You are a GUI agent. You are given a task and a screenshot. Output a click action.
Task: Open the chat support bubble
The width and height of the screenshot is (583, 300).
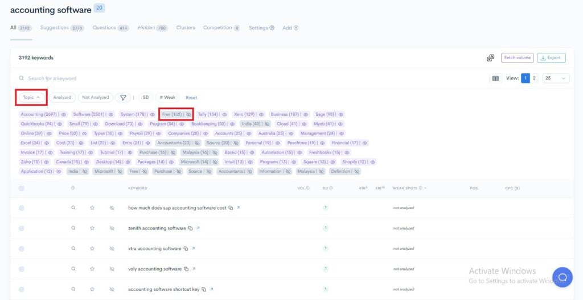[x=563, y=277]
